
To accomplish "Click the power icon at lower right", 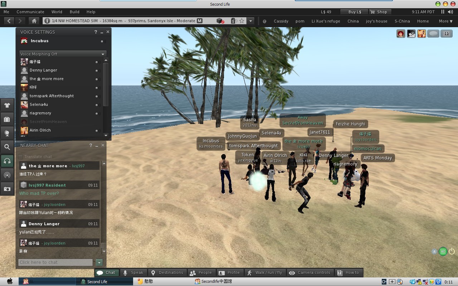I will pyautogui.click(x=452, y=251).
